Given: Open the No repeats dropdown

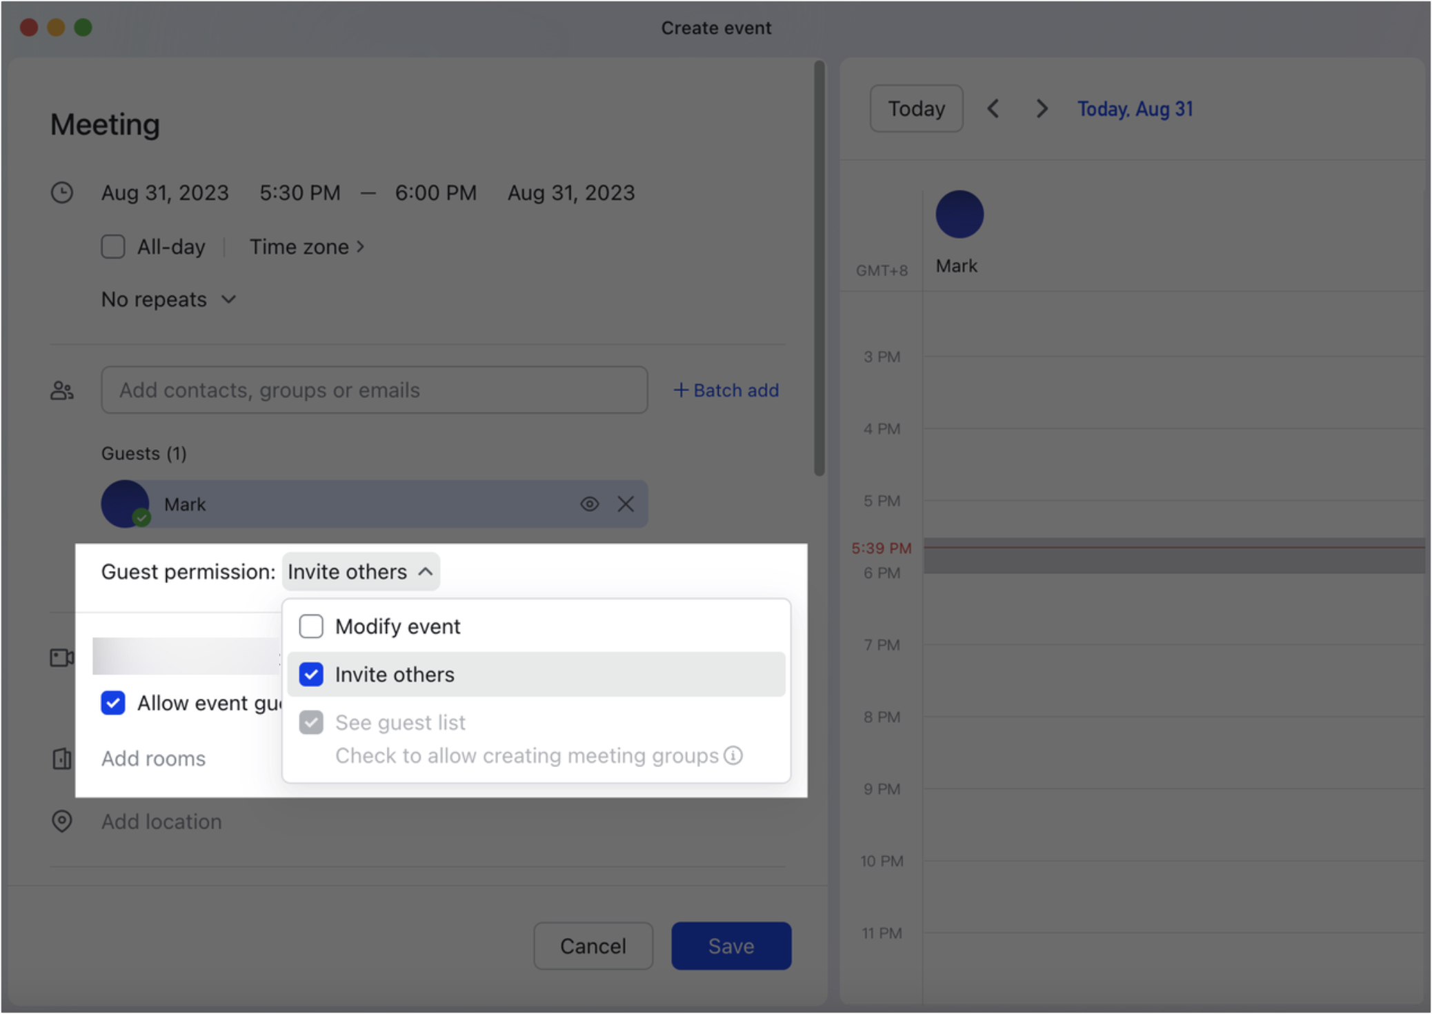Looking at the screenshot, I should coord(169,299).
